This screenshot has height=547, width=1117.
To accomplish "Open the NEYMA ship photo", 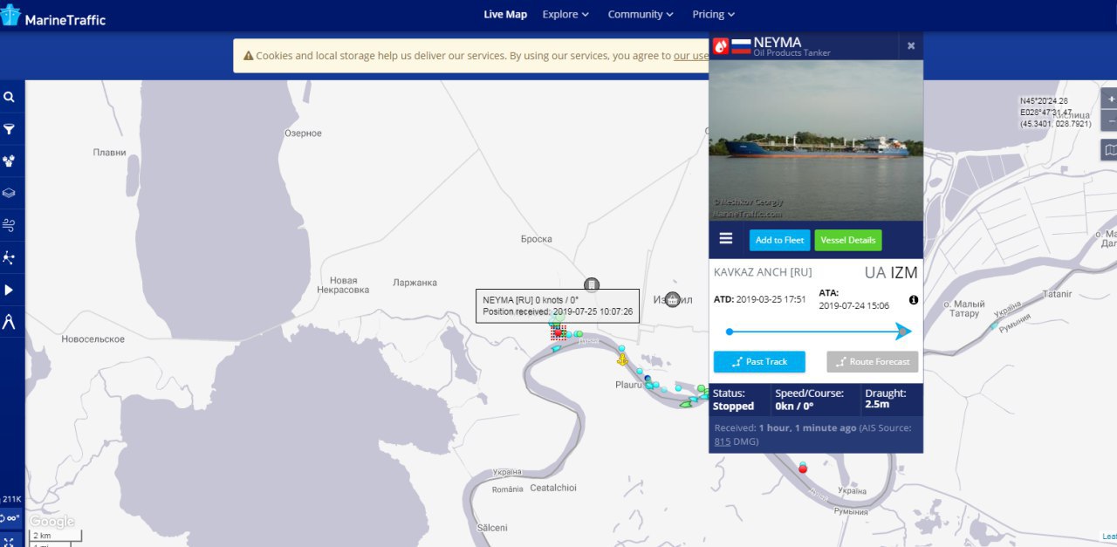I will coord(816,140).
